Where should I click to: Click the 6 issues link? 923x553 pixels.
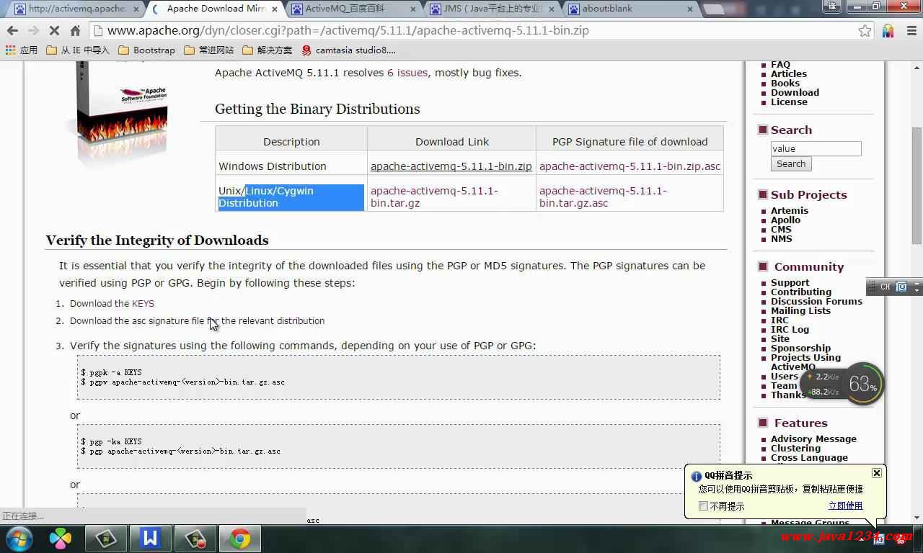pyautogui.click(x=407, y=73)
